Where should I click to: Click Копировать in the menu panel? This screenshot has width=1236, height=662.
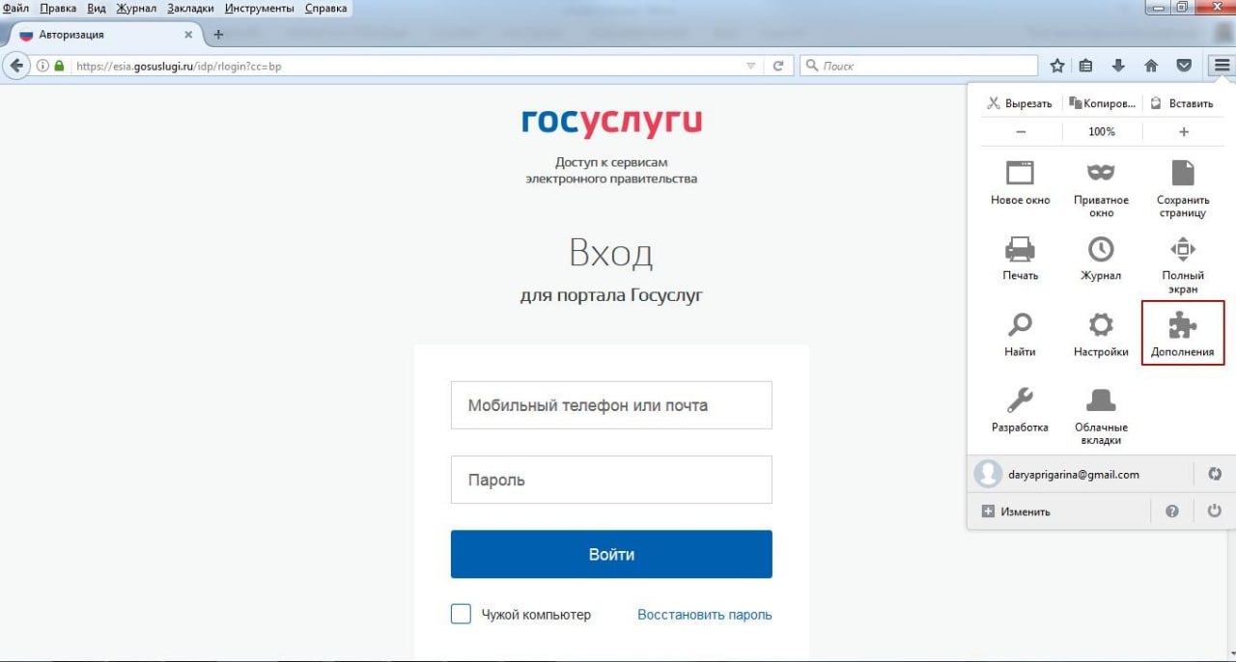[x=1102, y=103]
